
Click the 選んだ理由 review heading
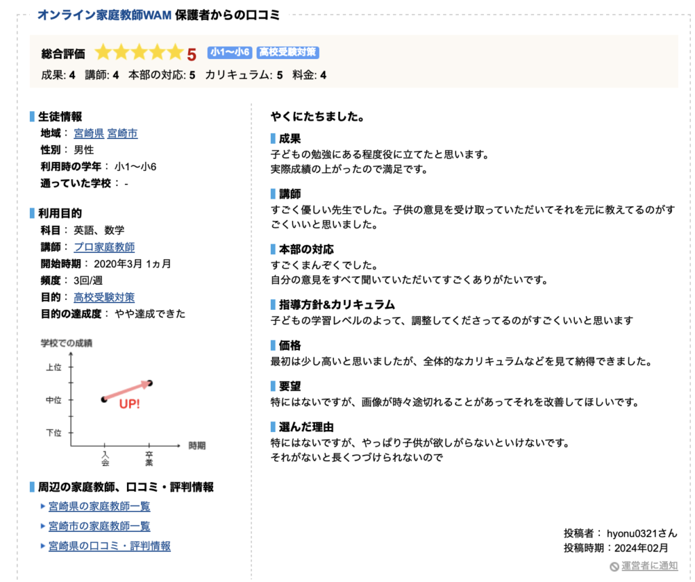click(x=306, y=427)
